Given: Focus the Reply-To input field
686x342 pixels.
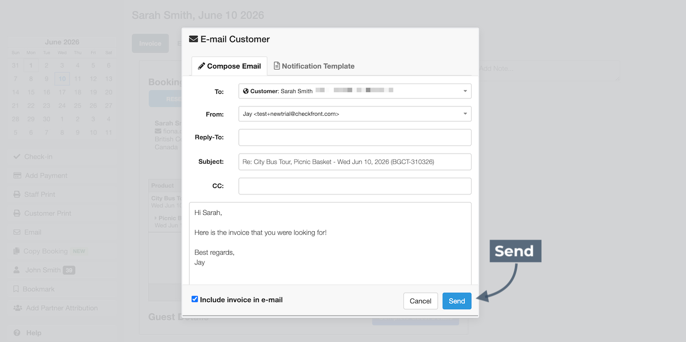Looking at the screenshot, I should pos(355,137).
